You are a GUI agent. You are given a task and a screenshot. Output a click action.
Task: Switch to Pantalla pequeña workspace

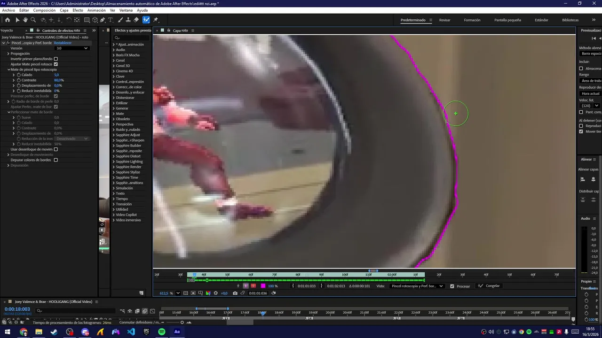point(507,20)
